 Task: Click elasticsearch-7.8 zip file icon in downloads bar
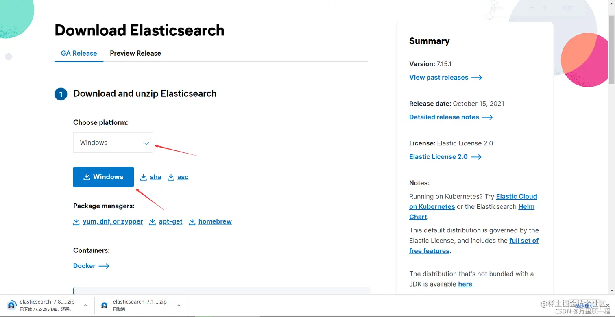12,305
